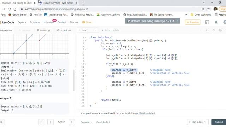Viewport: 226px width, 127px height.
Task: Open the problem list icon at bottom left
Action: pos(1,122)
